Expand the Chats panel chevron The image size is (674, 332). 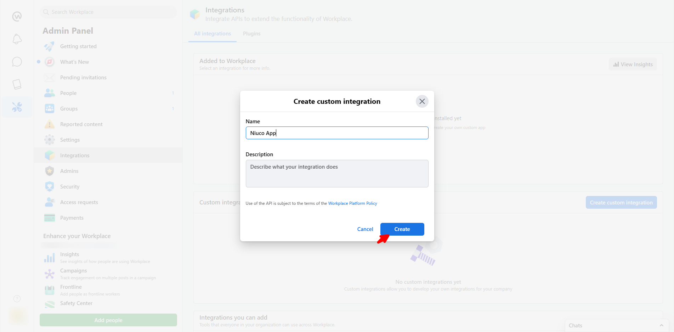(661, 326)
